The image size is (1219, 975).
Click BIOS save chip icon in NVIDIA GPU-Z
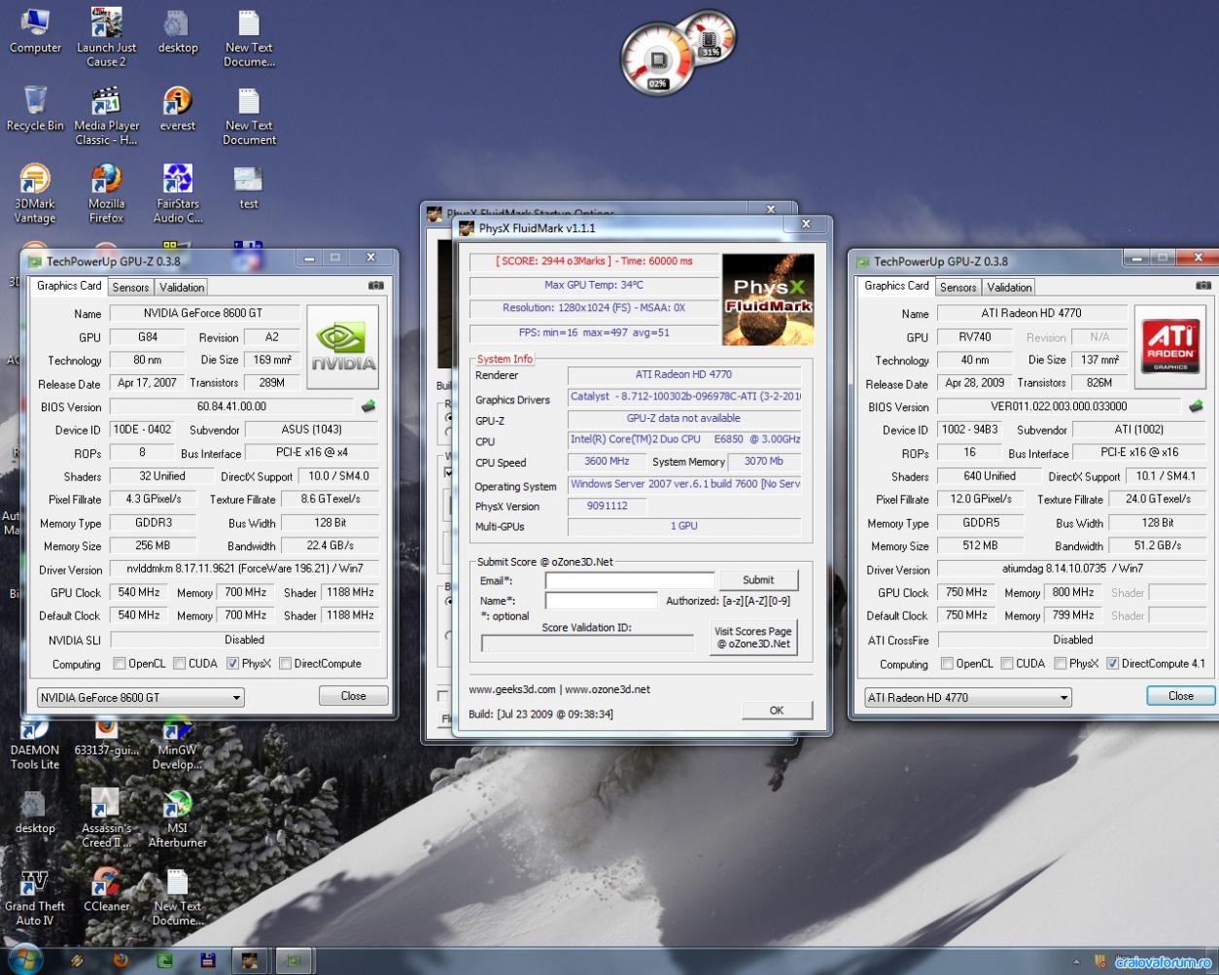(x=368, y=406)
